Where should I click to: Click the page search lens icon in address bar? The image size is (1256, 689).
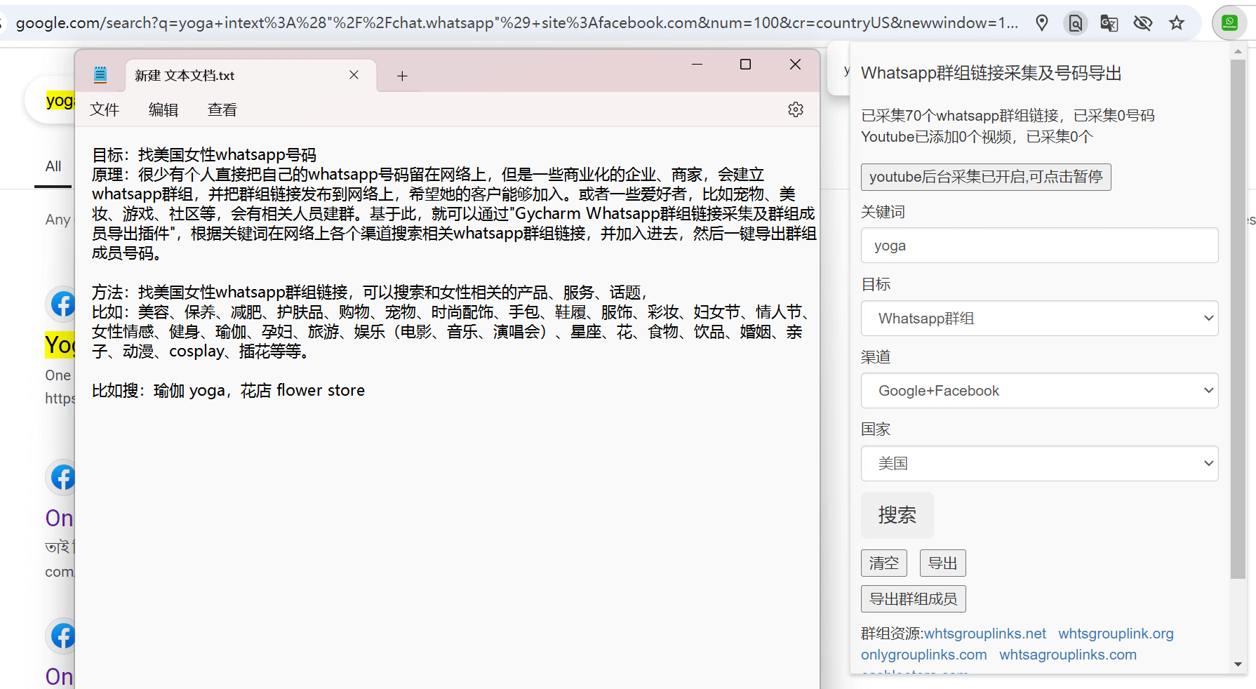pyautogui.click(x=1075, y=23)
